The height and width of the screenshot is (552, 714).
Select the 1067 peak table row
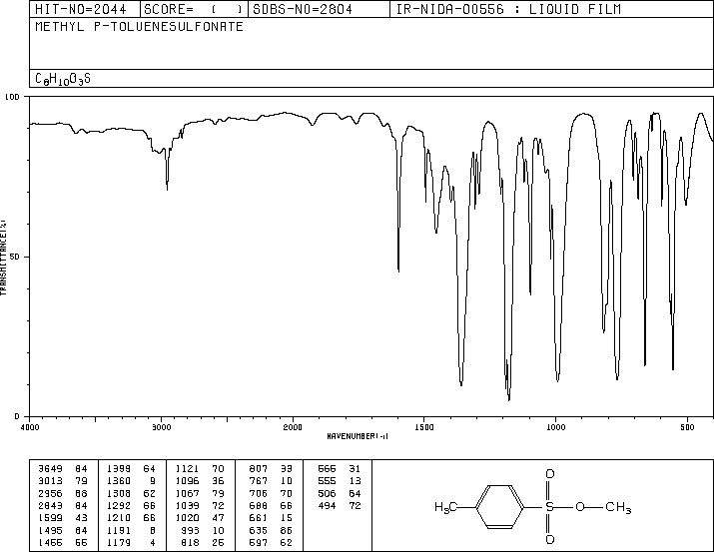[200, 494]
